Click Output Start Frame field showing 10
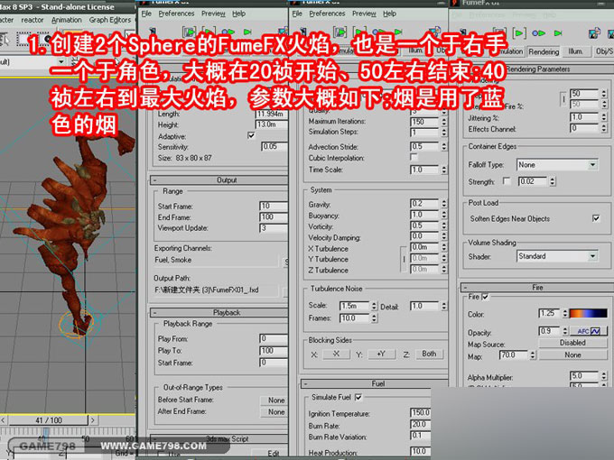Viewport: 614px width, 460px height. point(274,207)
